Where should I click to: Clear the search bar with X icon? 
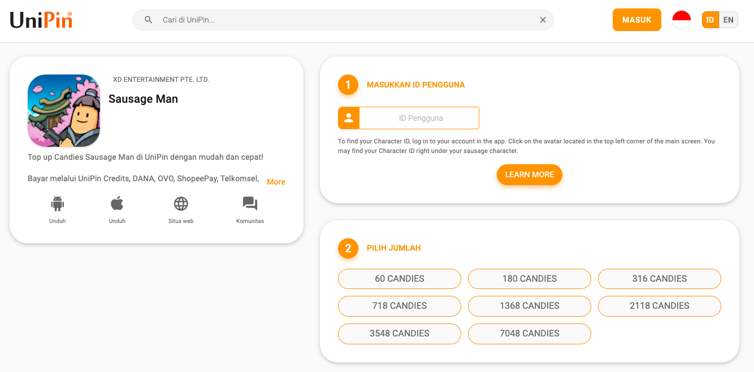(543, 20)
